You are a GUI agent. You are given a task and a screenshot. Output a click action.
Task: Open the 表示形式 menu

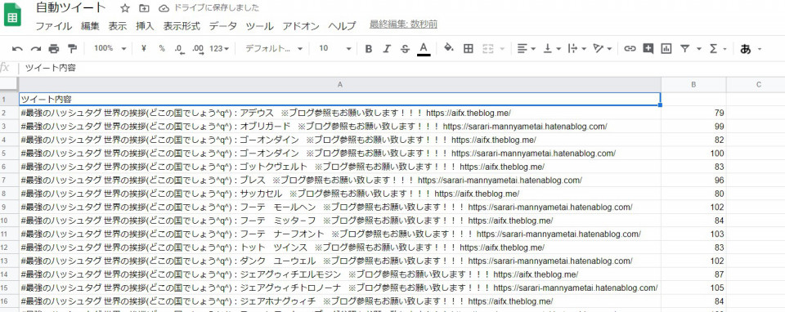pos(182,26)
